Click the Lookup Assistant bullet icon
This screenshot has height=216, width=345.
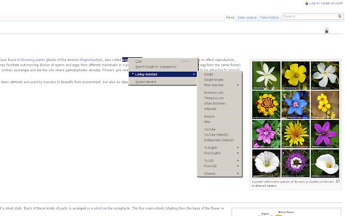(x=133, y=74)
